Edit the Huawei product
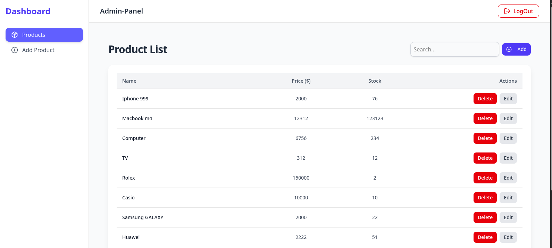Viewport: 552px width, 248px height. point(508,237)
